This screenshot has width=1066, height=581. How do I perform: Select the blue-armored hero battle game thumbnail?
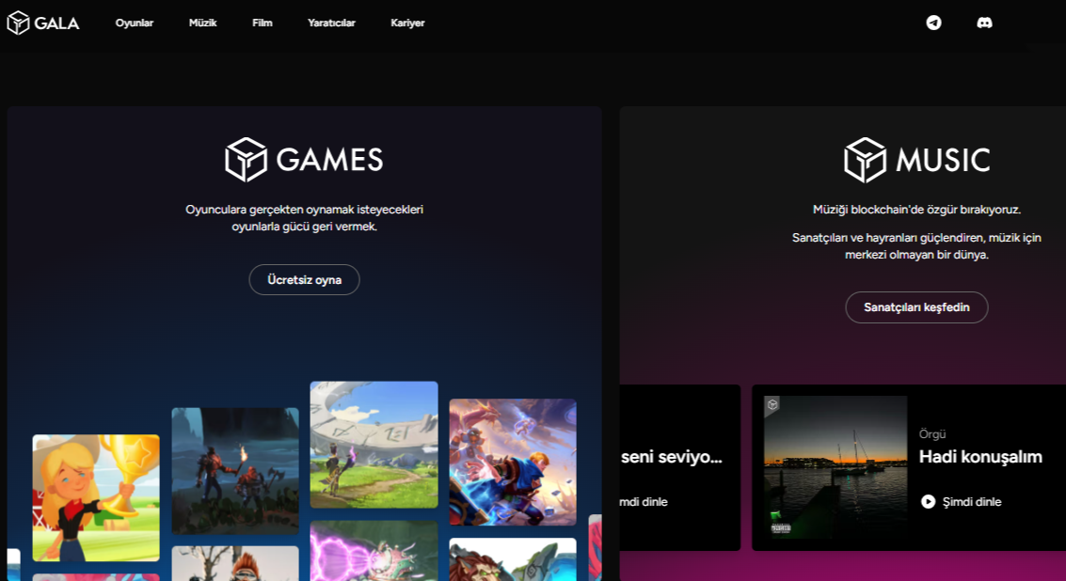(x=513, y=463)
